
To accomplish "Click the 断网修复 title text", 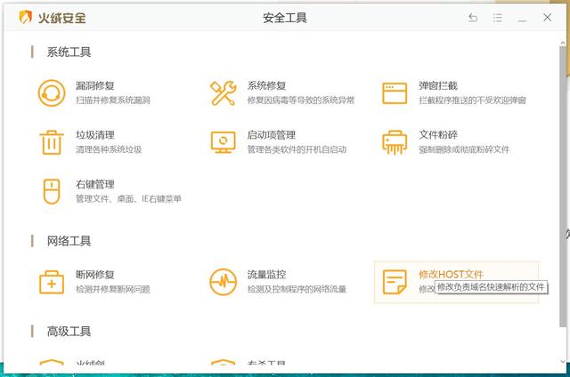I will click(x=95, y=275).
